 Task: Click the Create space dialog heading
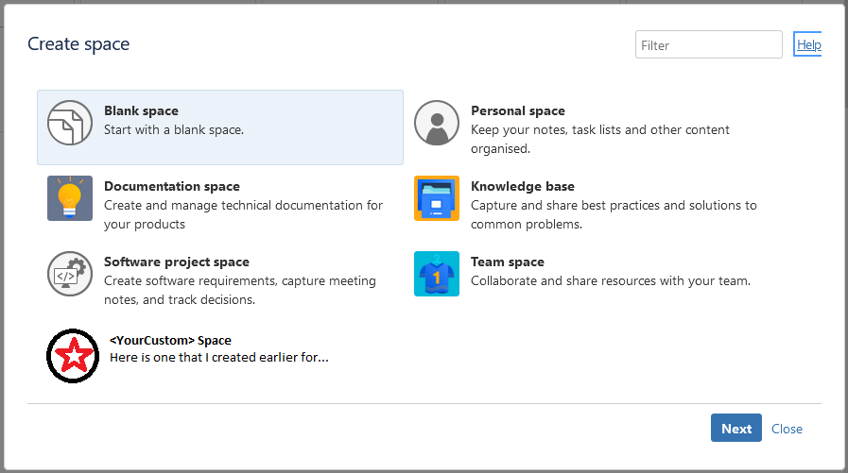(78, 44)
